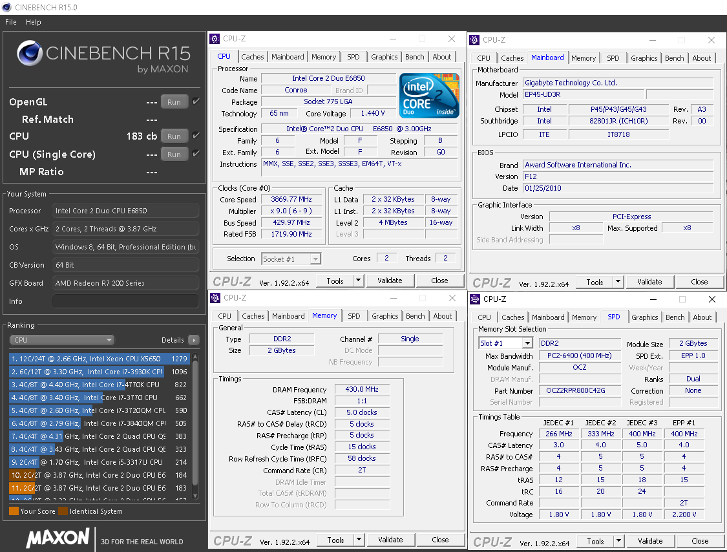
Task: Click Close button in Memory window
Action: (440, 540)
